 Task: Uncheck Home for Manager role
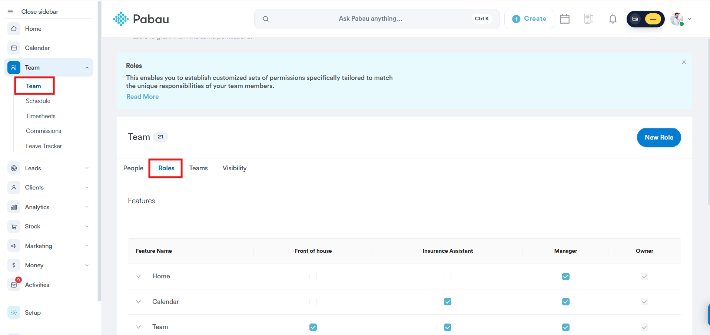pos(566,277)
